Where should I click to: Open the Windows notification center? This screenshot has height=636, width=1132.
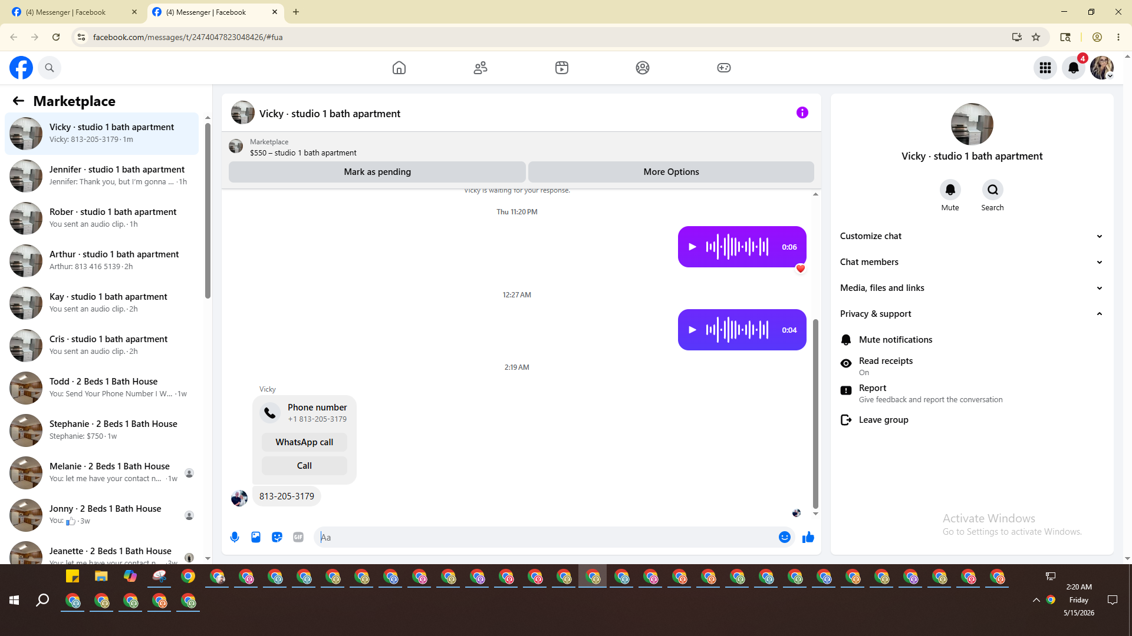click(1113, 600)
